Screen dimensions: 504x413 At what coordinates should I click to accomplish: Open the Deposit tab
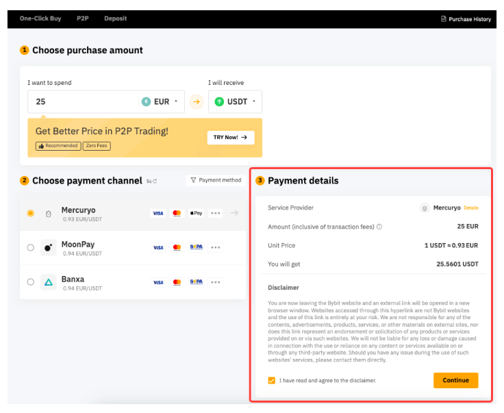pyautogui.click(x=116, y=18)
